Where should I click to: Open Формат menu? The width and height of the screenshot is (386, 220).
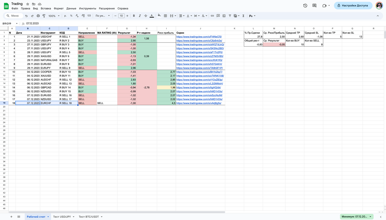coord(59,8)
